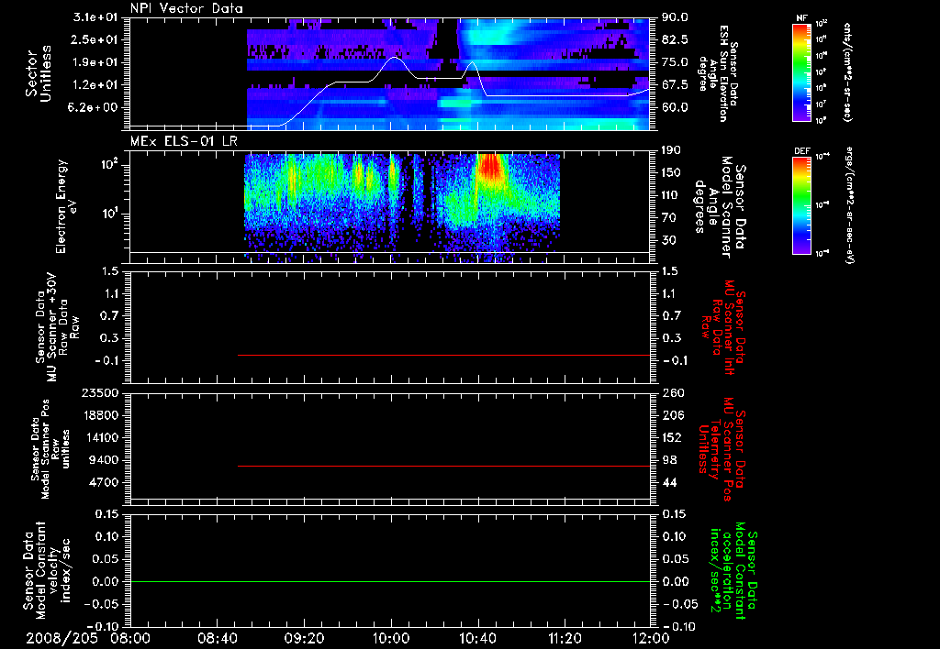Select the 'MEx ELS-01 LR' panel title
940x649 pixels.
point(184,141)
